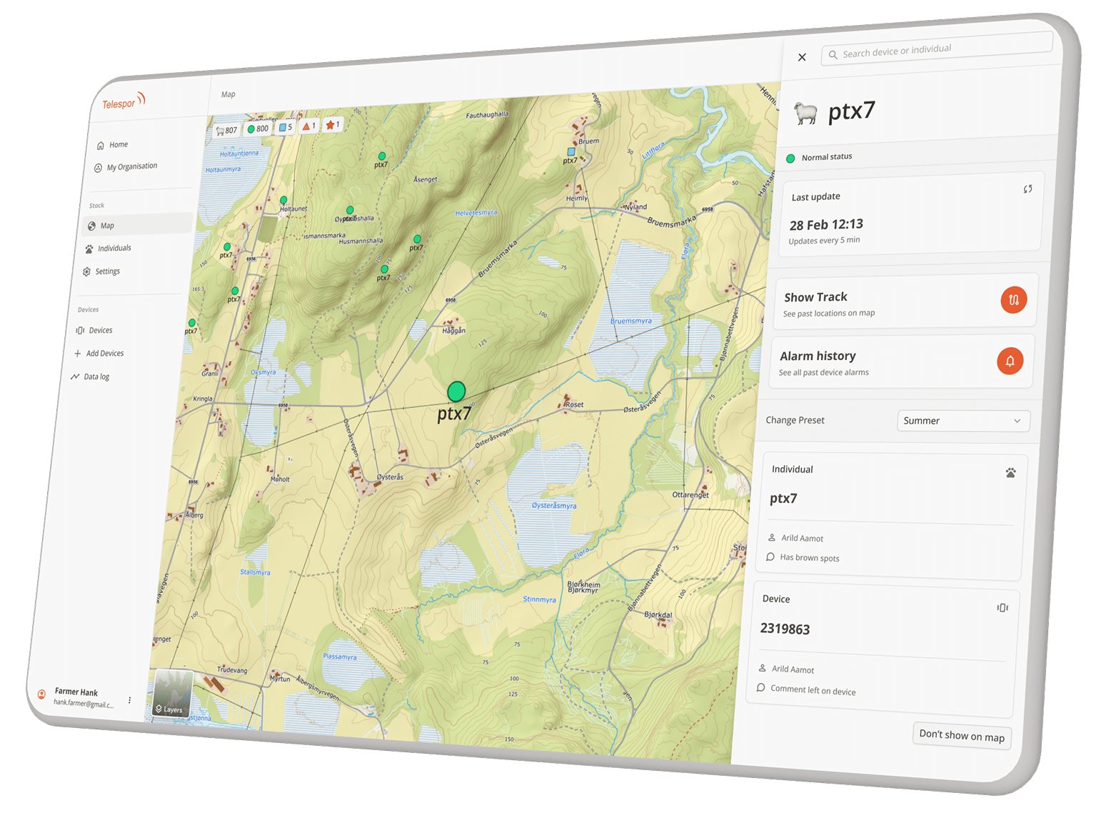Close the ptx7 detail panel
The image size is (1101, 813).
coord(802,57)
